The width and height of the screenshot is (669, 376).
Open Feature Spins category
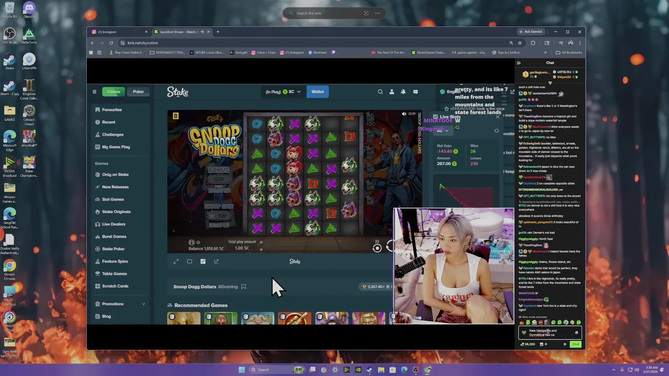tap(111, 261)
